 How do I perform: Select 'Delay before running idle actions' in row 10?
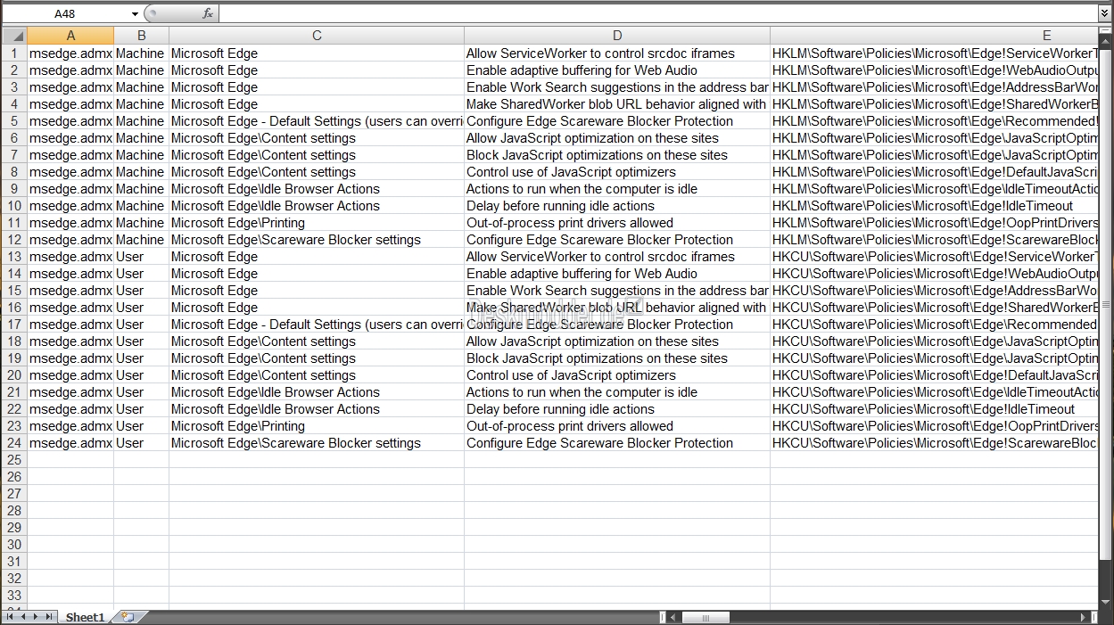click(617, 206)
